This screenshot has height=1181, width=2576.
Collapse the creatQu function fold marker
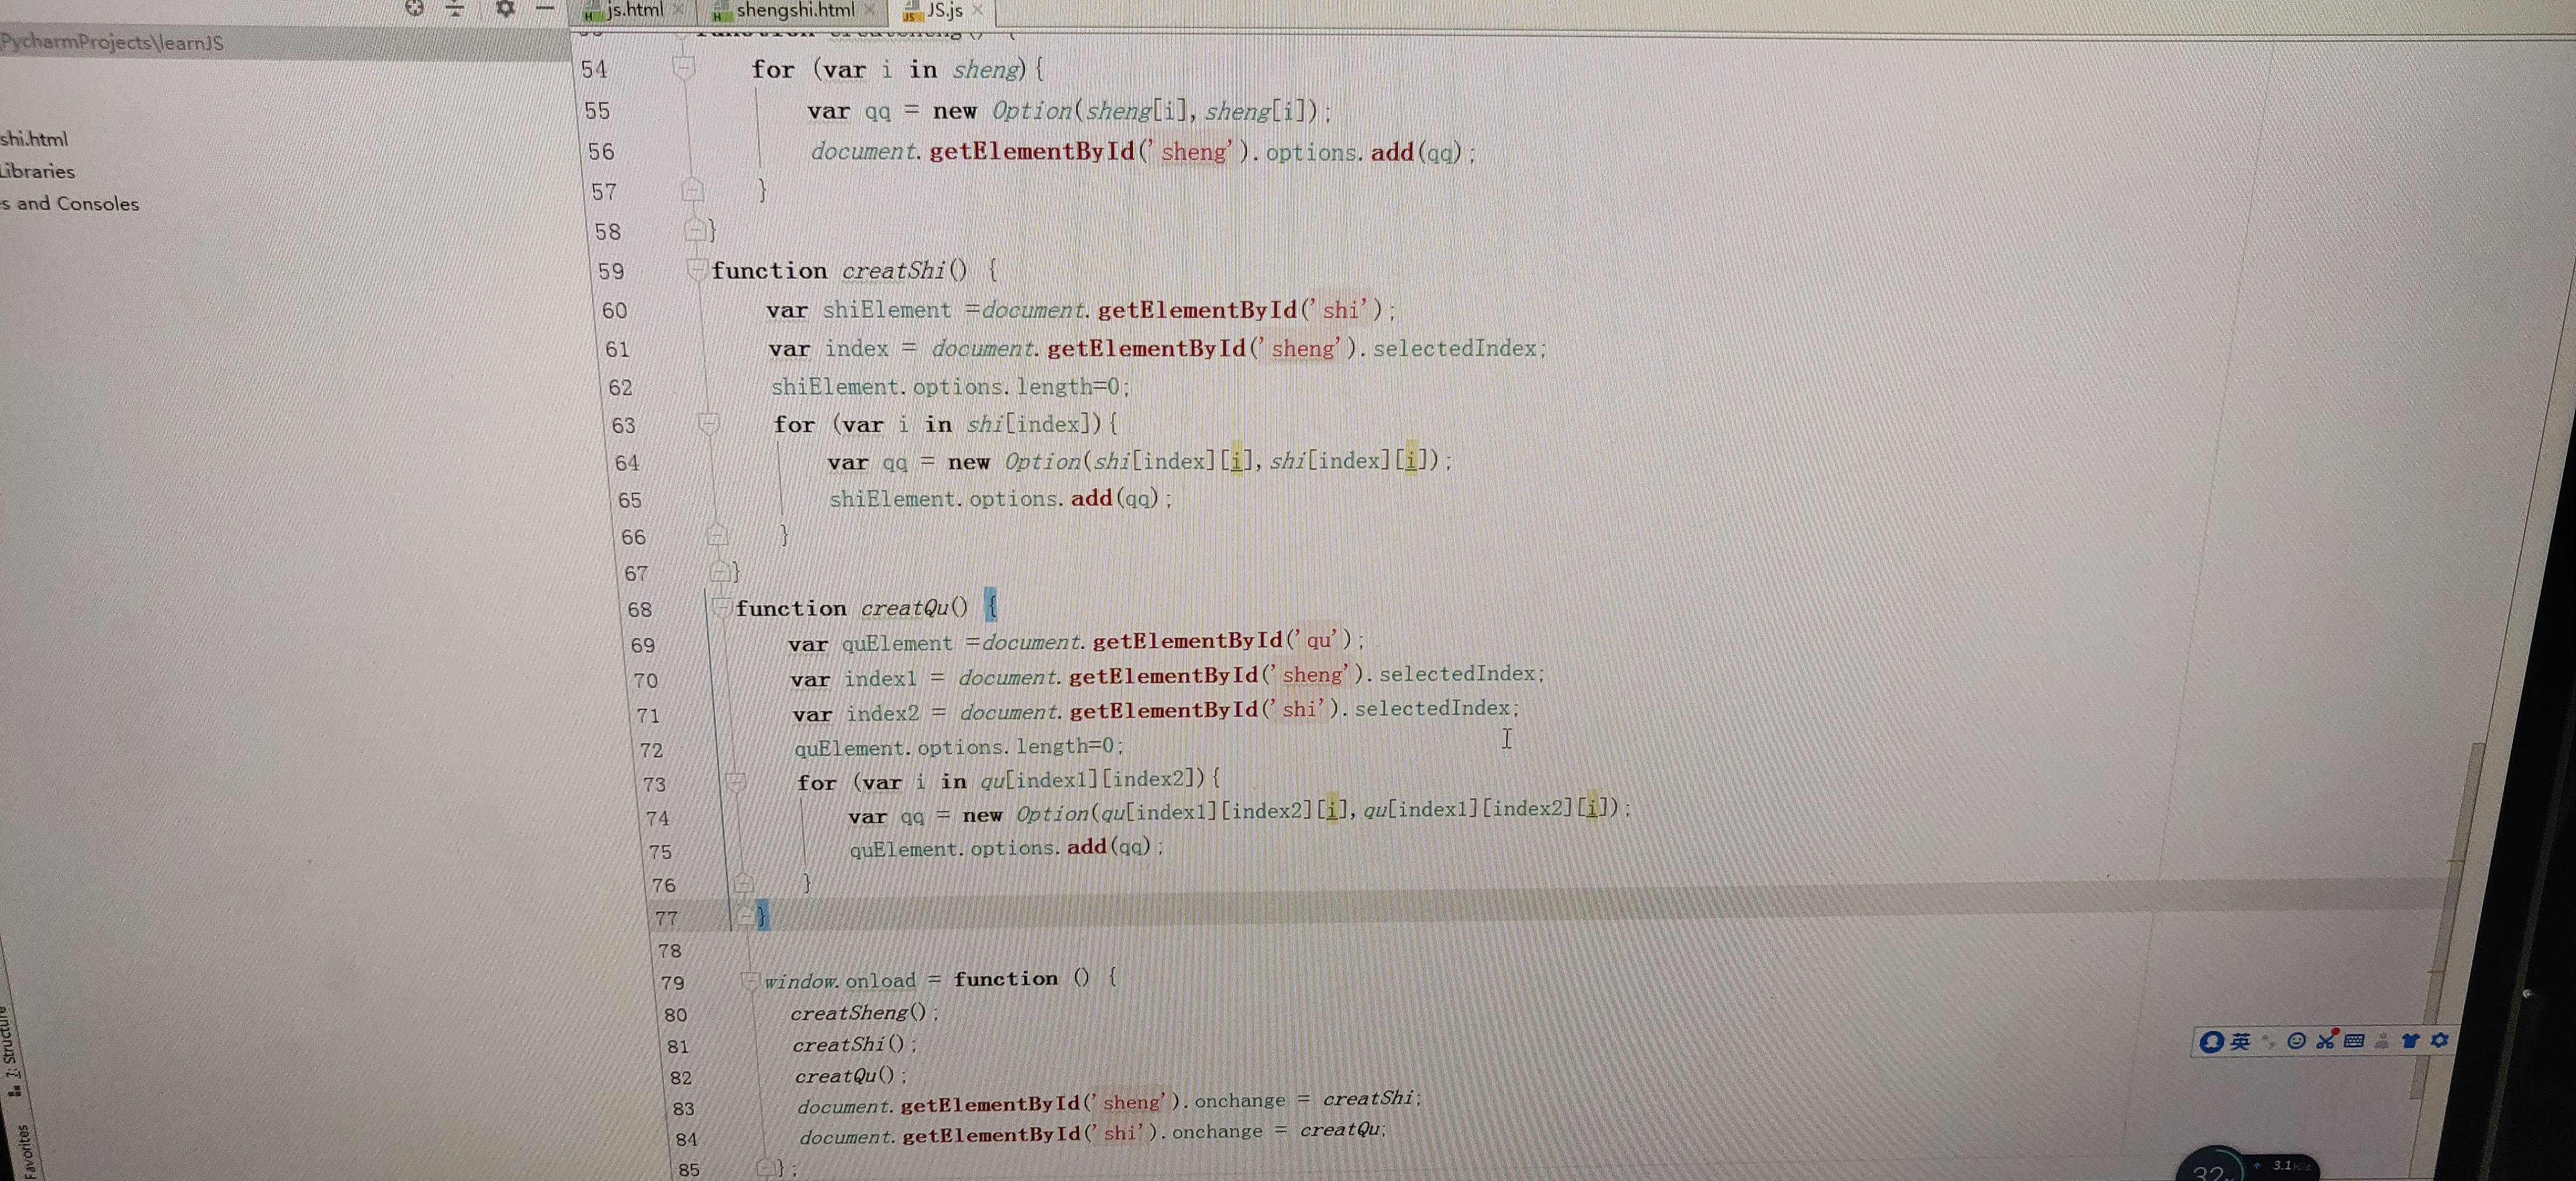[721, 607]
